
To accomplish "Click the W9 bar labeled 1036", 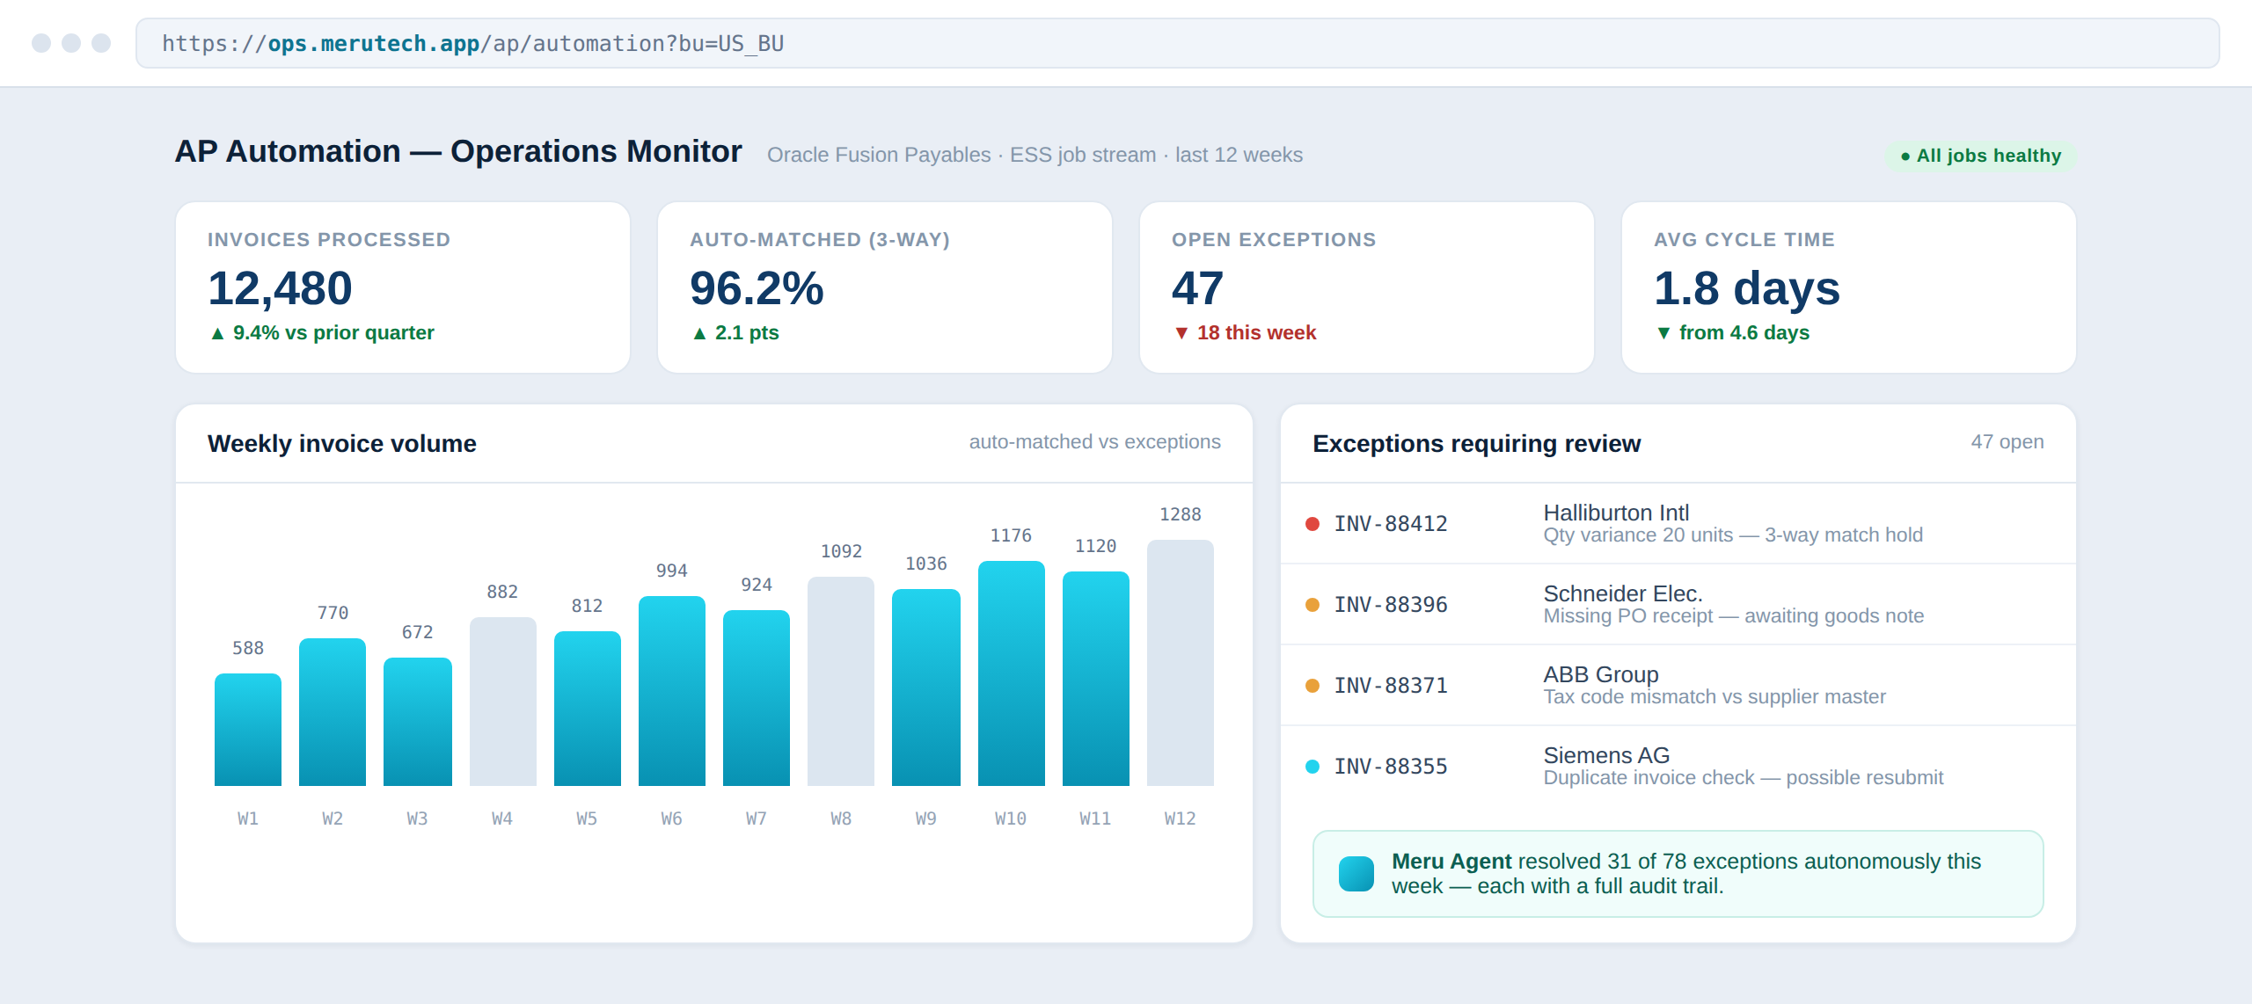I will [926, 688].
